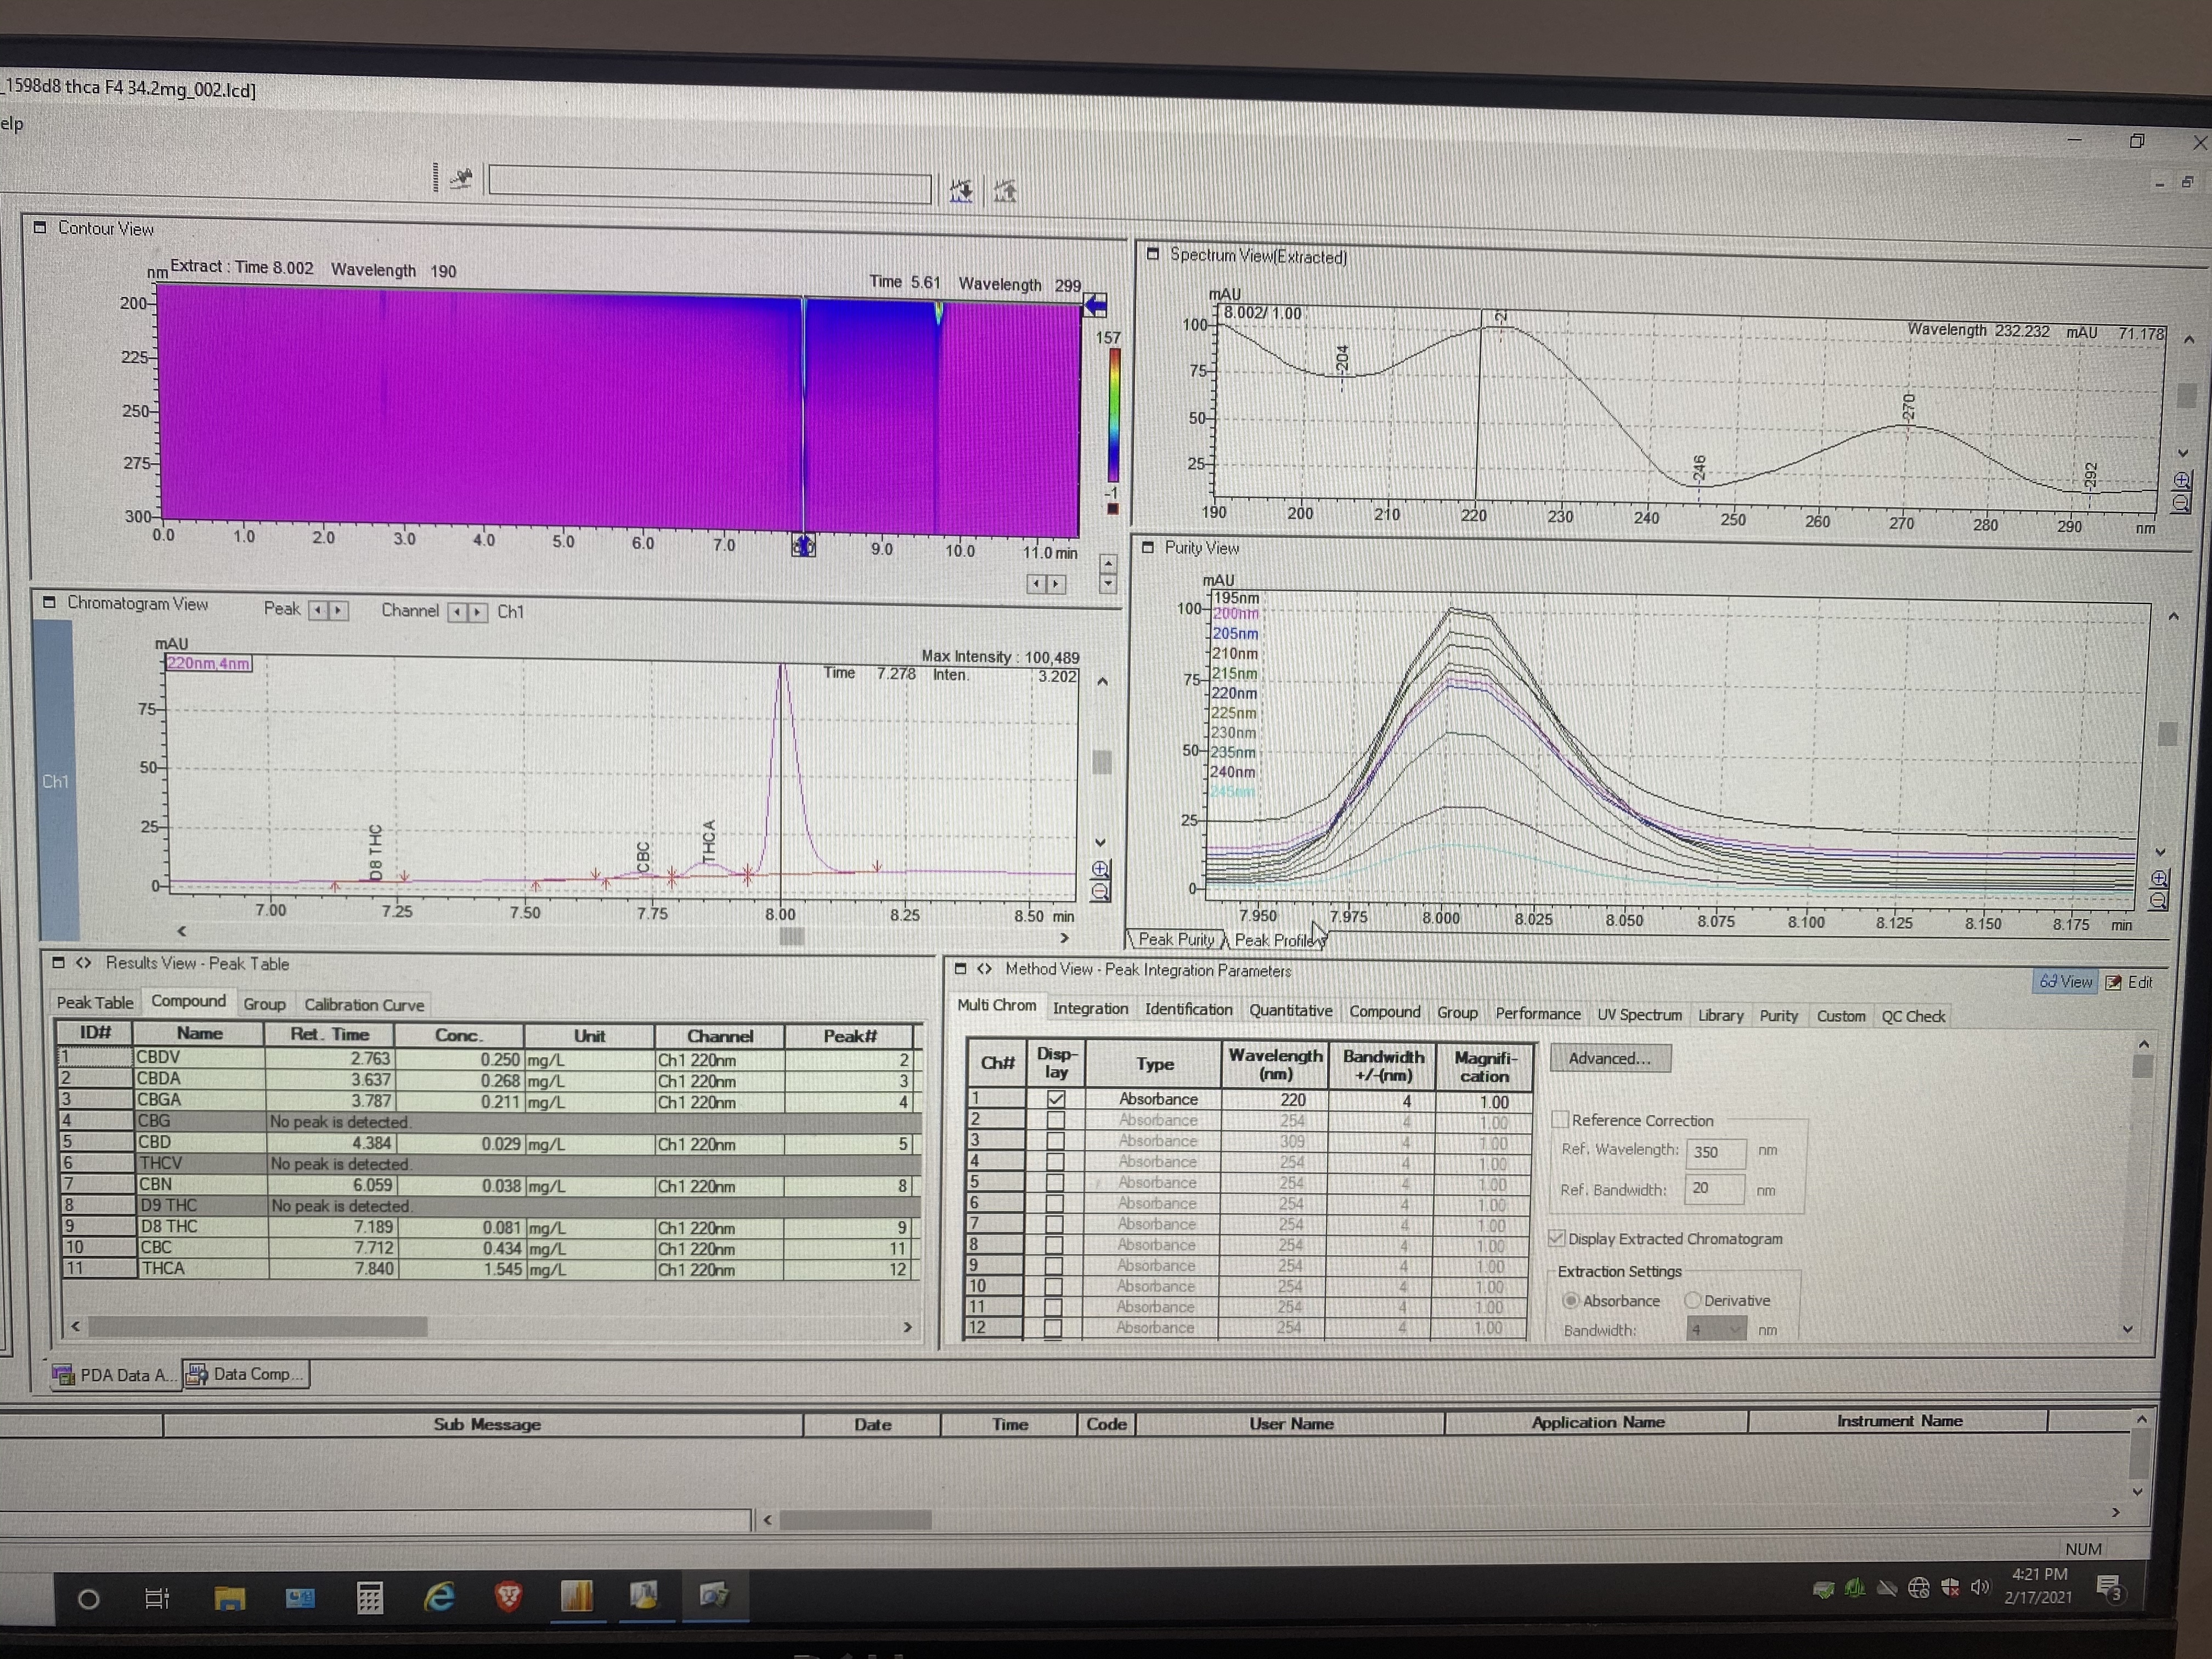Image resolution: width=2212 pixels, height=1659 pixels.
Task: Enable the Reference Correction checkbox
Action: click(1560, 1119)
